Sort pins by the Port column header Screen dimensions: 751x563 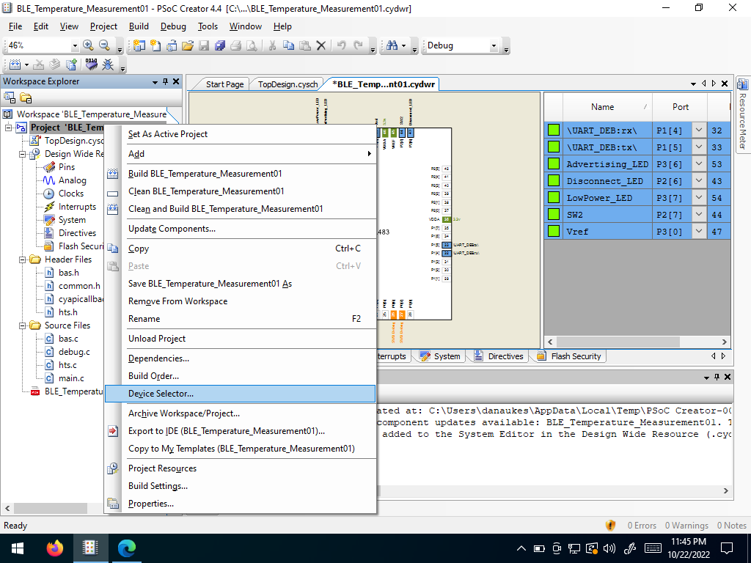[x=680, y=107]
